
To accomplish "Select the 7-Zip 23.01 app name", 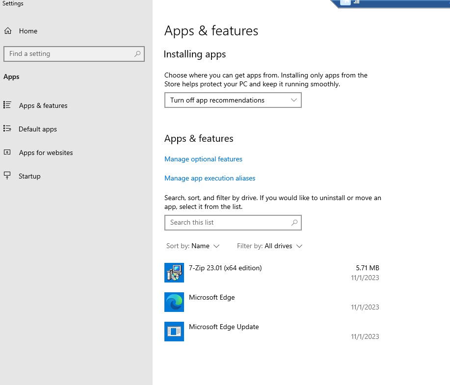I will [225, 268].
